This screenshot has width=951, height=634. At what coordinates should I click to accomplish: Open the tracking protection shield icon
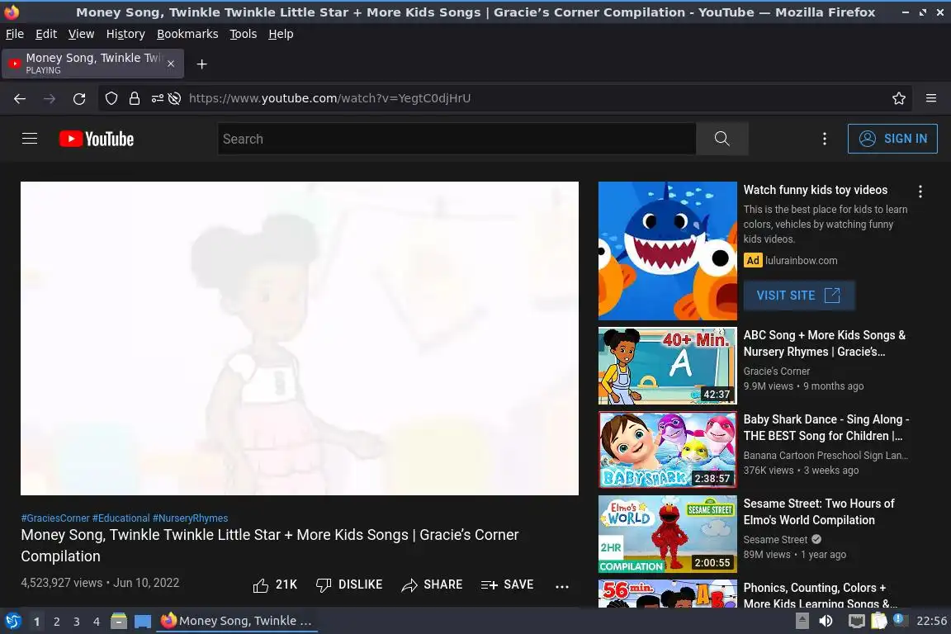111,98
